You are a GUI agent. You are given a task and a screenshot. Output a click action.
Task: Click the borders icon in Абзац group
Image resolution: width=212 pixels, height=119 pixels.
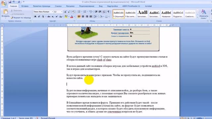[x=107, y=17]
